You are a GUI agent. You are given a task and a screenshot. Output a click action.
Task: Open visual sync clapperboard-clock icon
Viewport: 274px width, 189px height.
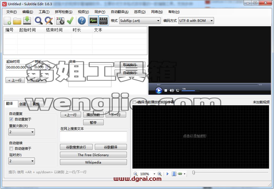[x=60, y=21]
